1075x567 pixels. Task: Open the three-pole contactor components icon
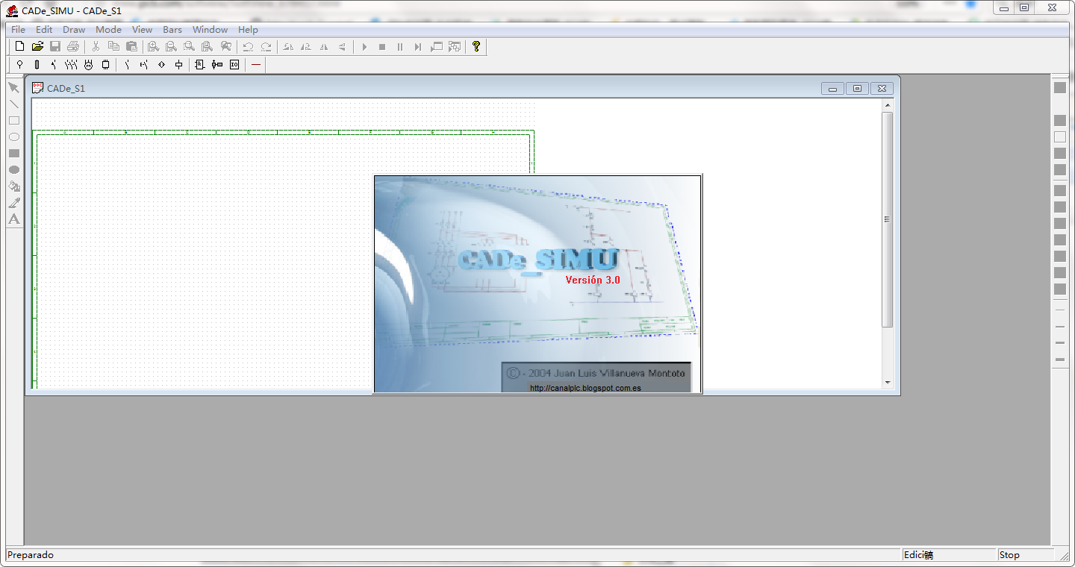tap(72, 65)
